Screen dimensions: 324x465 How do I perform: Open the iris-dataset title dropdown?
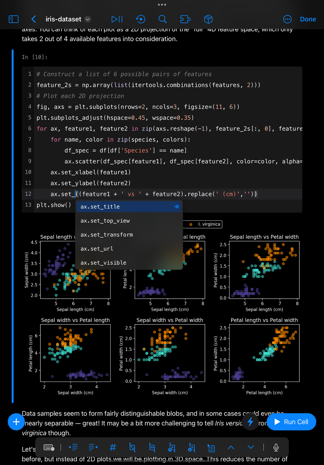point(88,19)
